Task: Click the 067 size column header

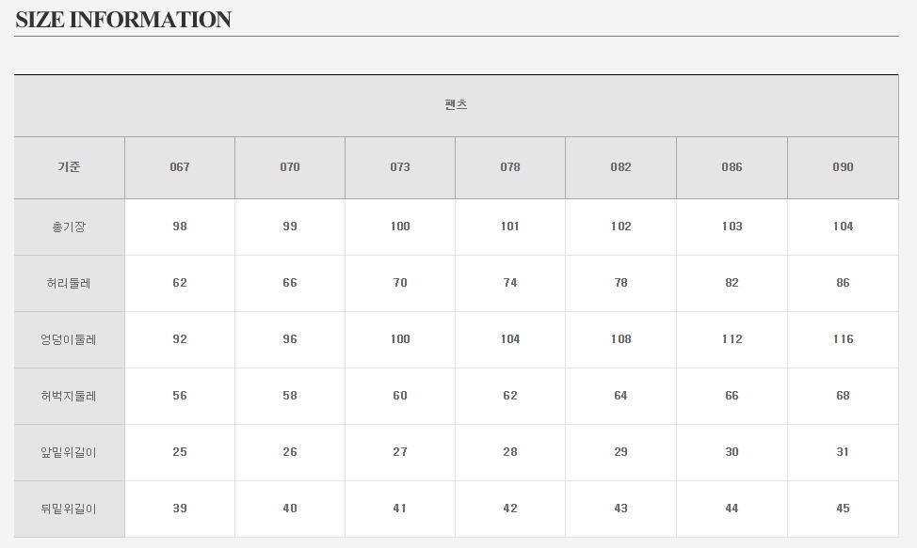Action: click(180, 167)
